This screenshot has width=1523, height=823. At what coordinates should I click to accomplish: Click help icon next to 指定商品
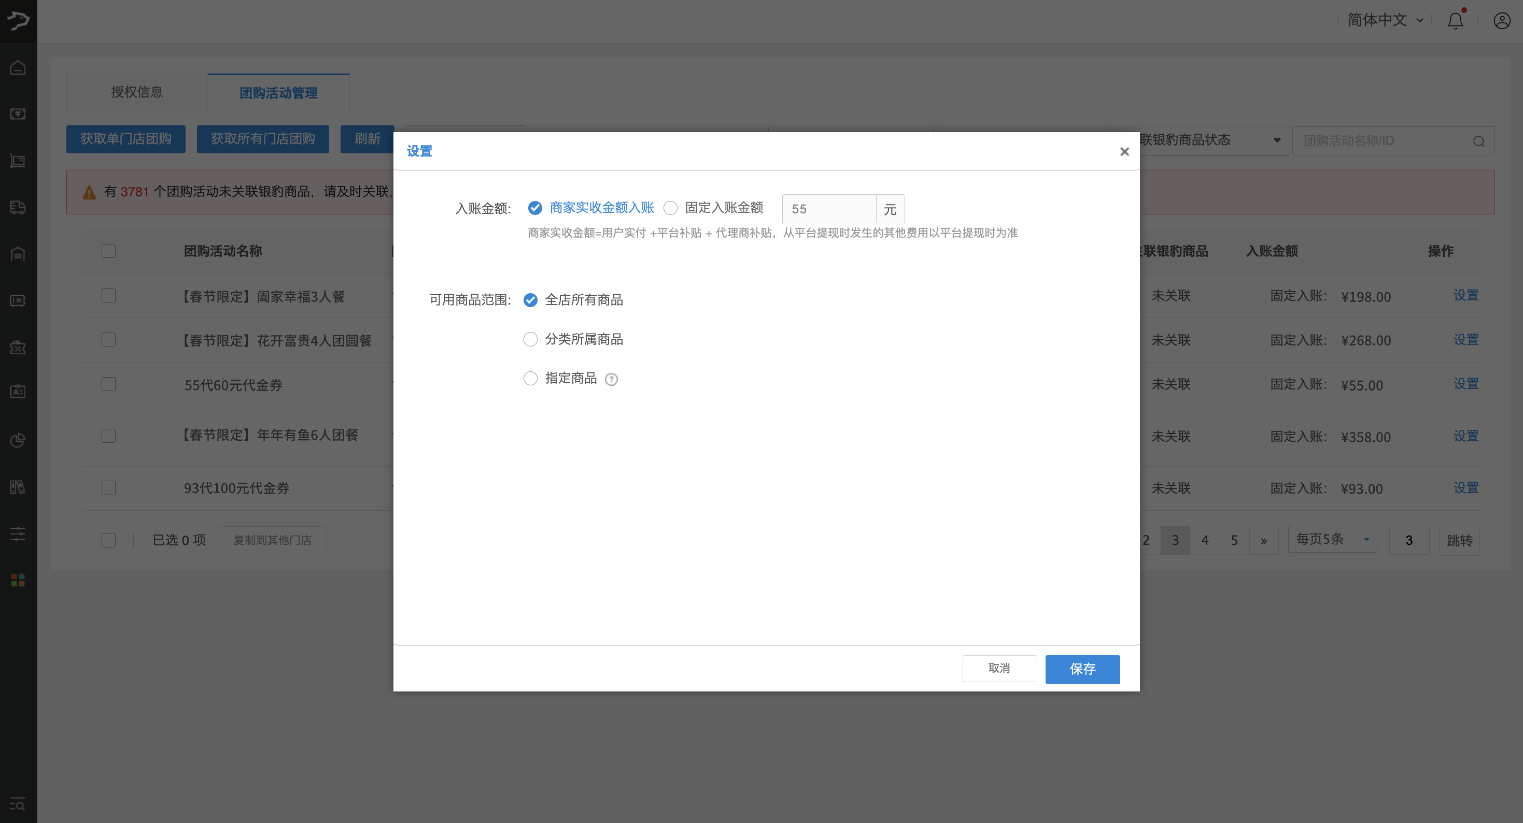611,379
